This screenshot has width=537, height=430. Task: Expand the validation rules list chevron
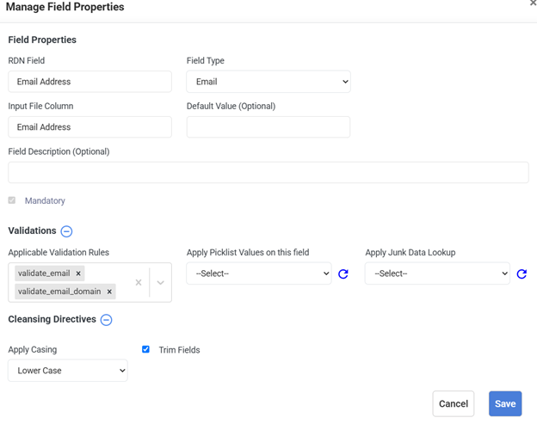click(160, 282)
